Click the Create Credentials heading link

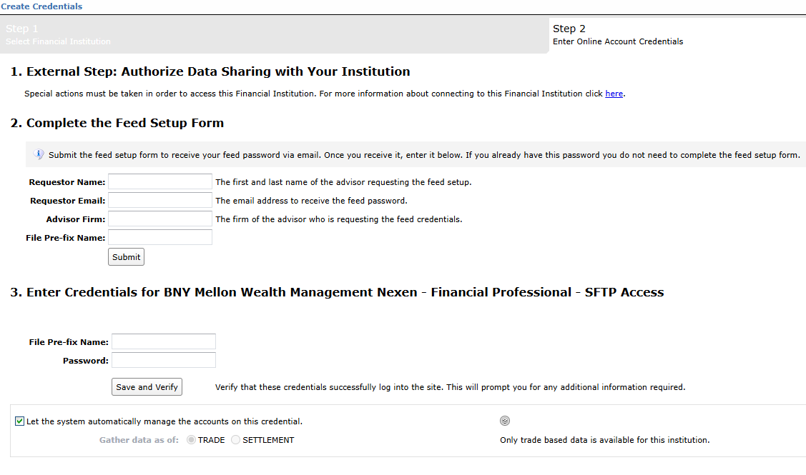point(41,6)
